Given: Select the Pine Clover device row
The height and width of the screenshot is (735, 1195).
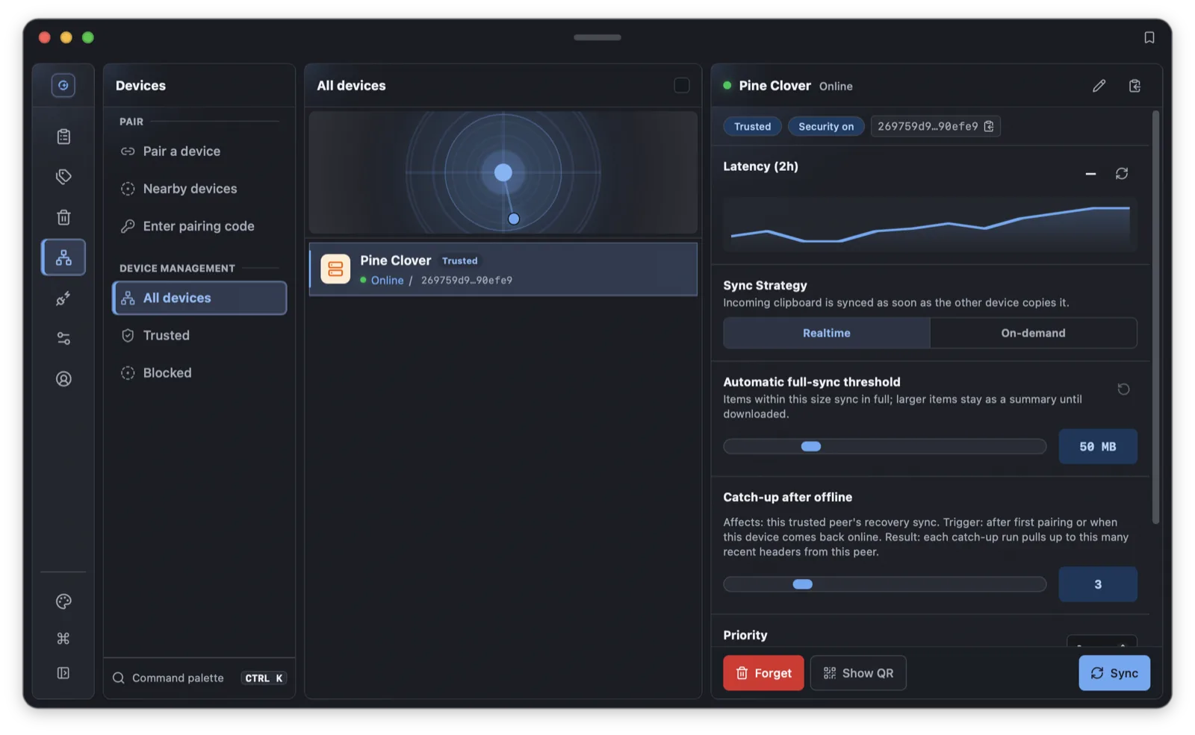Looking at the screenshot, I should tap(503, 269).
